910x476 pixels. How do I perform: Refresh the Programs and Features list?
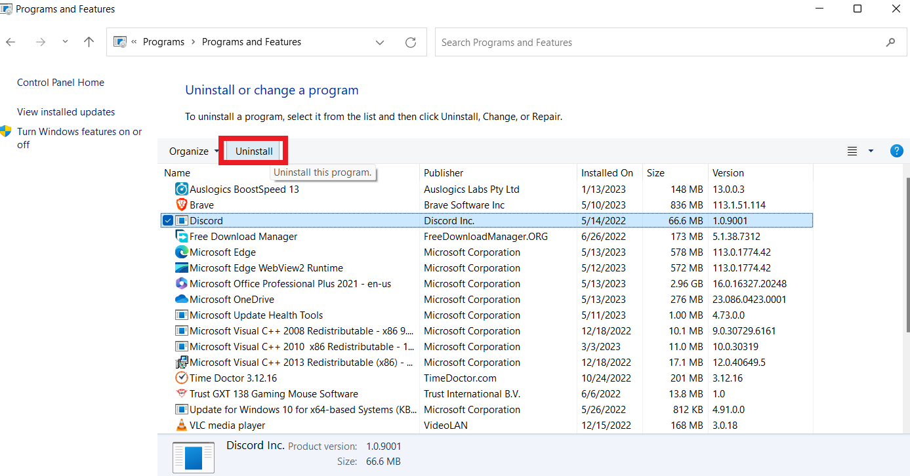(411, 42)
